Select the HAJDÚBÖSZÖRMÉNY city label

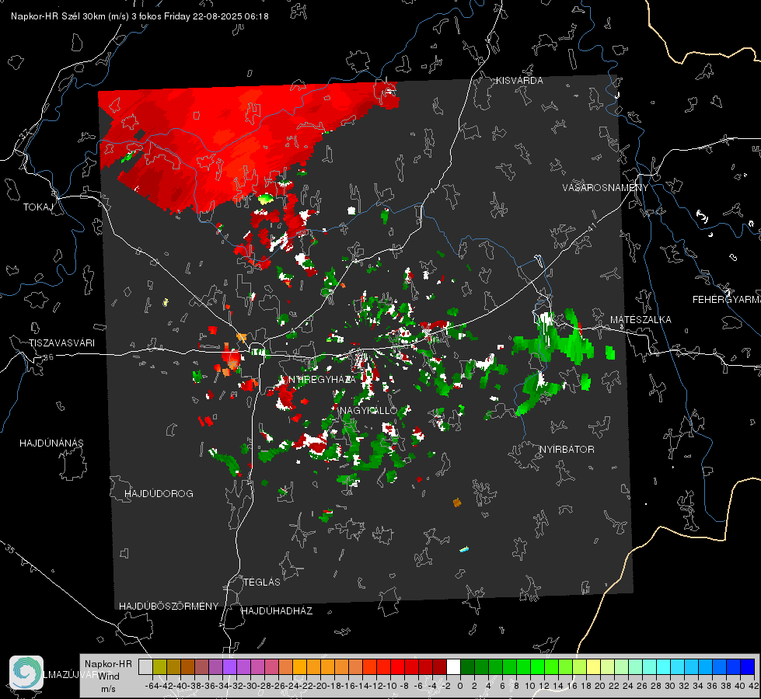click(x=169, y=606)
